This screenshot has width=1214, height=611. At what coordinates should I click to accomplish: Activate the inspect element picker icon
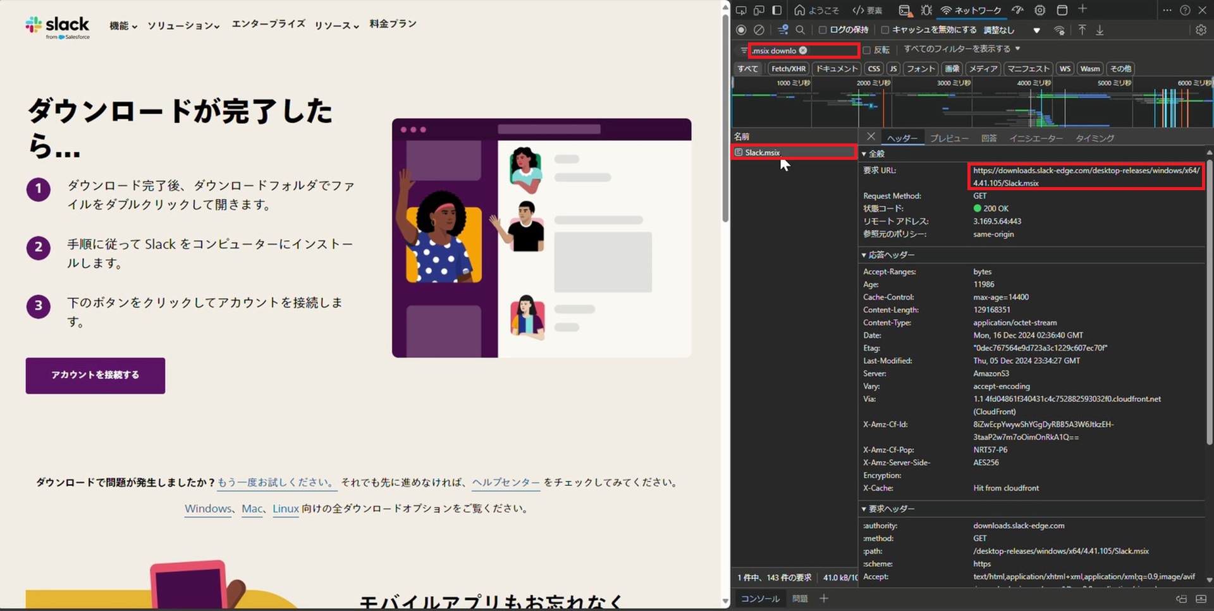coord(741,10)
